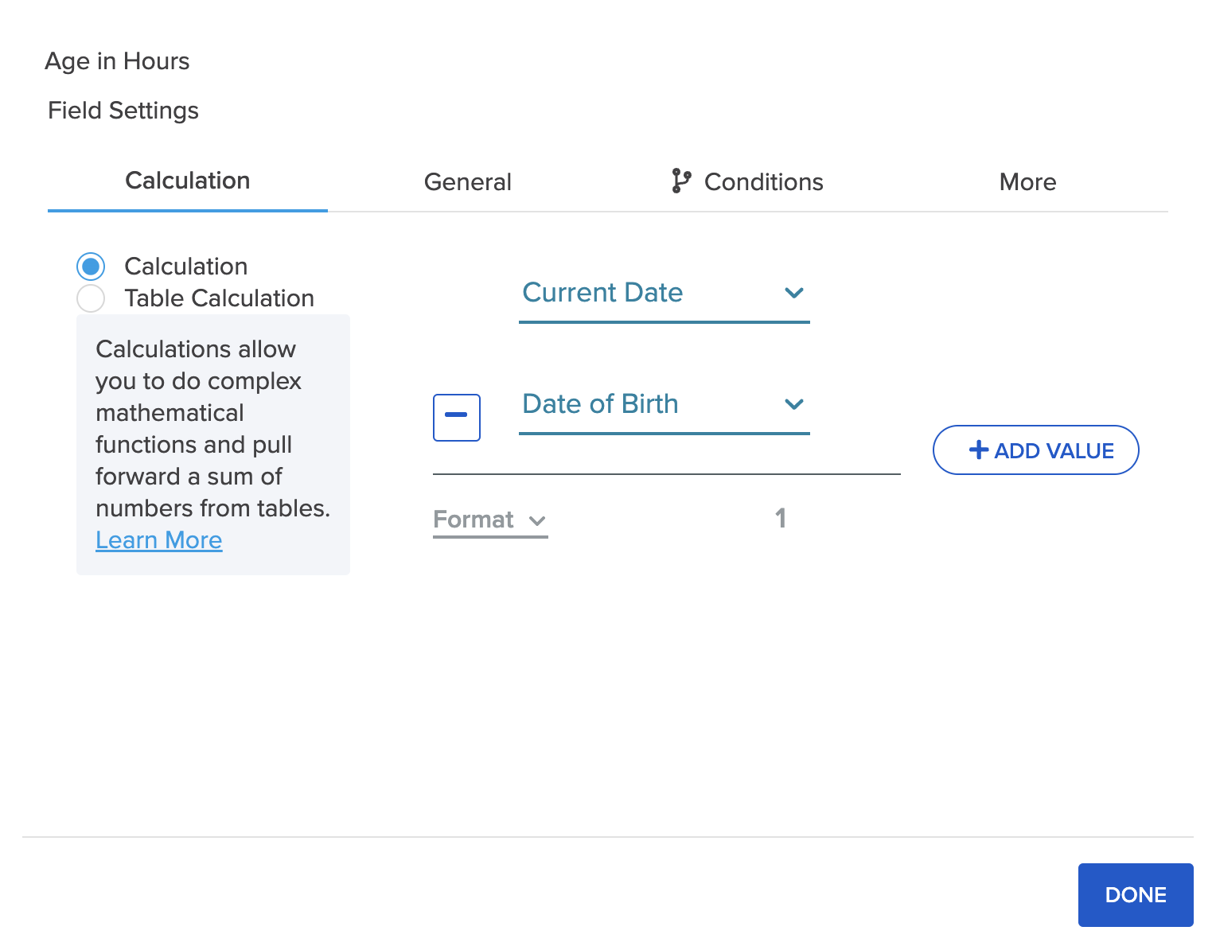Click the chevron arrow next to Date of Birth
Image resolution: width=1216 pixels, height=950 pixels.
pos(793,404)
